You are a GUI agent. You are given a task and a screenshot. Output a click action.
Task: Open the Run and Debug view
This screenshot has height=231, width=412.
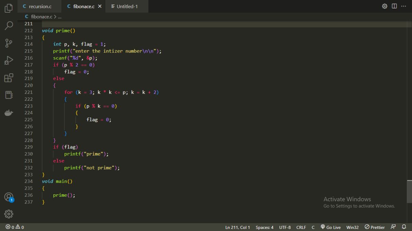point(9,60)
